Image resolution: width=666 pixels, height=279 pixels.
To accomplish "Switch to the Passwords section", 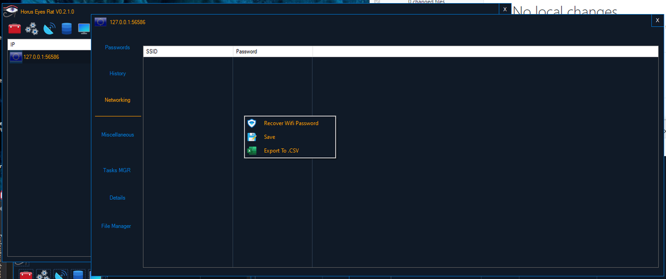I will 118,47.
